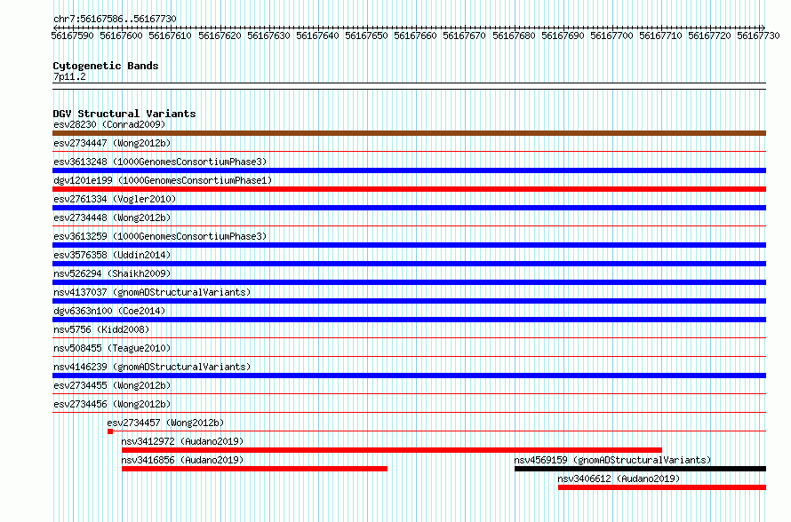Open esv3576358 (Uddin2014) label
791x522 pixels.
click(x=112, y=255)
